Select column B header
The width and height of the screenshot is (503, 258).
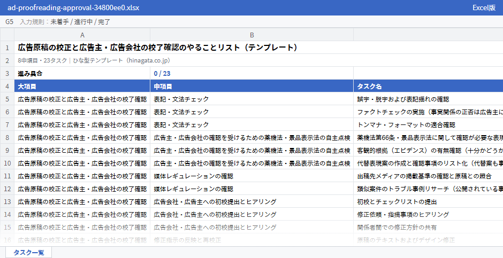[x=252, y=35]
